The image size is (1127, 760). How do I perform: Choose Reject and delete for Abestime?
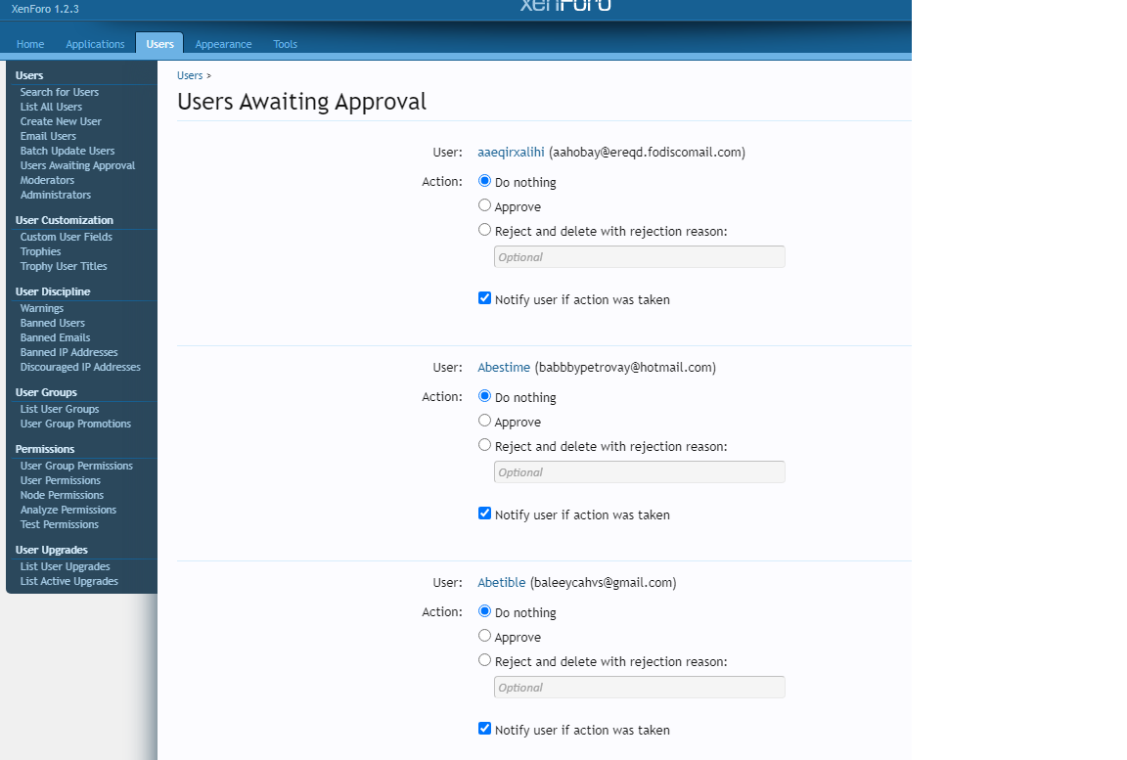(x=484, y=445)
